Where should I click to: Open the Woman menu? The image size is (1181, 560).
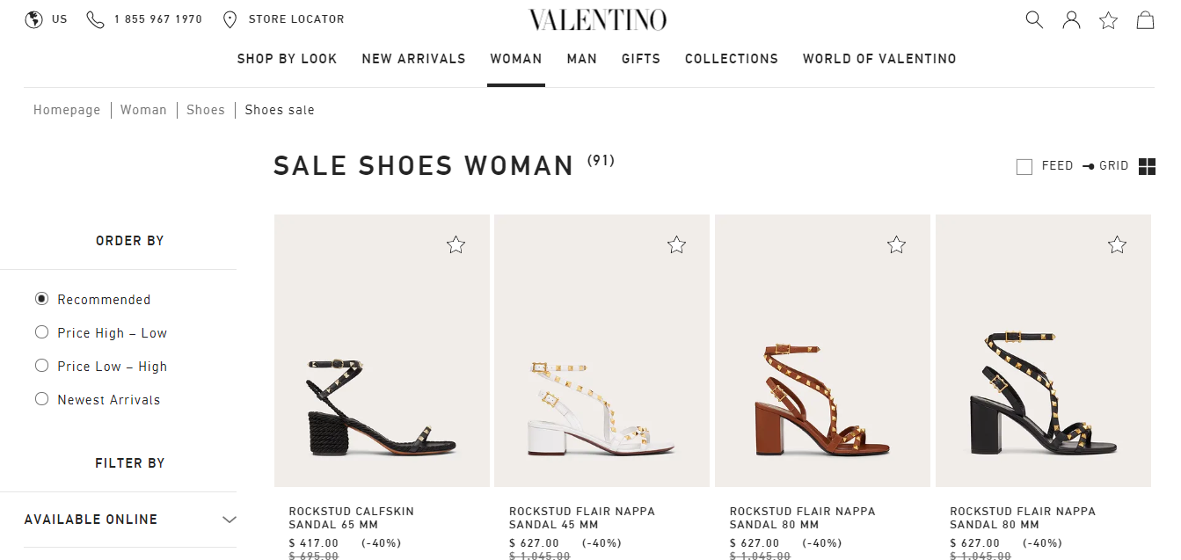(516, 59)
